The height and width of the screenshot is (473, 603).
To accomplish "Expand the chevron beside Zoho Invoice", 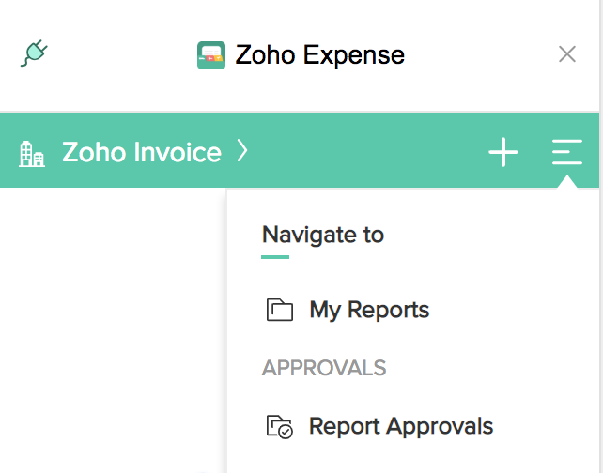I will click(242, 151).
